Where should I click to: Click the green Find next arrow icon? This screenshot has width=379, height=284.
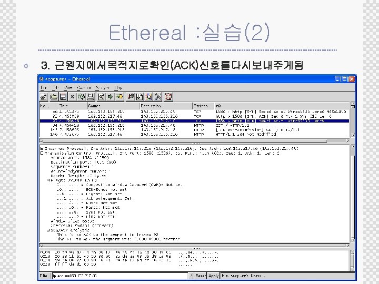110,97
